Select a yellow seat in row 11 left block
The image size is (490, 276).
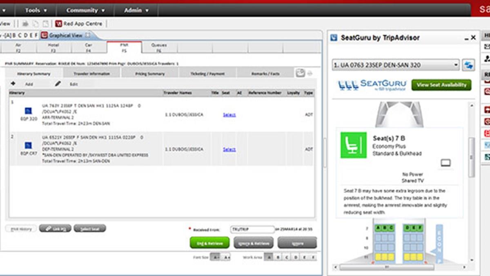point(385,257)
